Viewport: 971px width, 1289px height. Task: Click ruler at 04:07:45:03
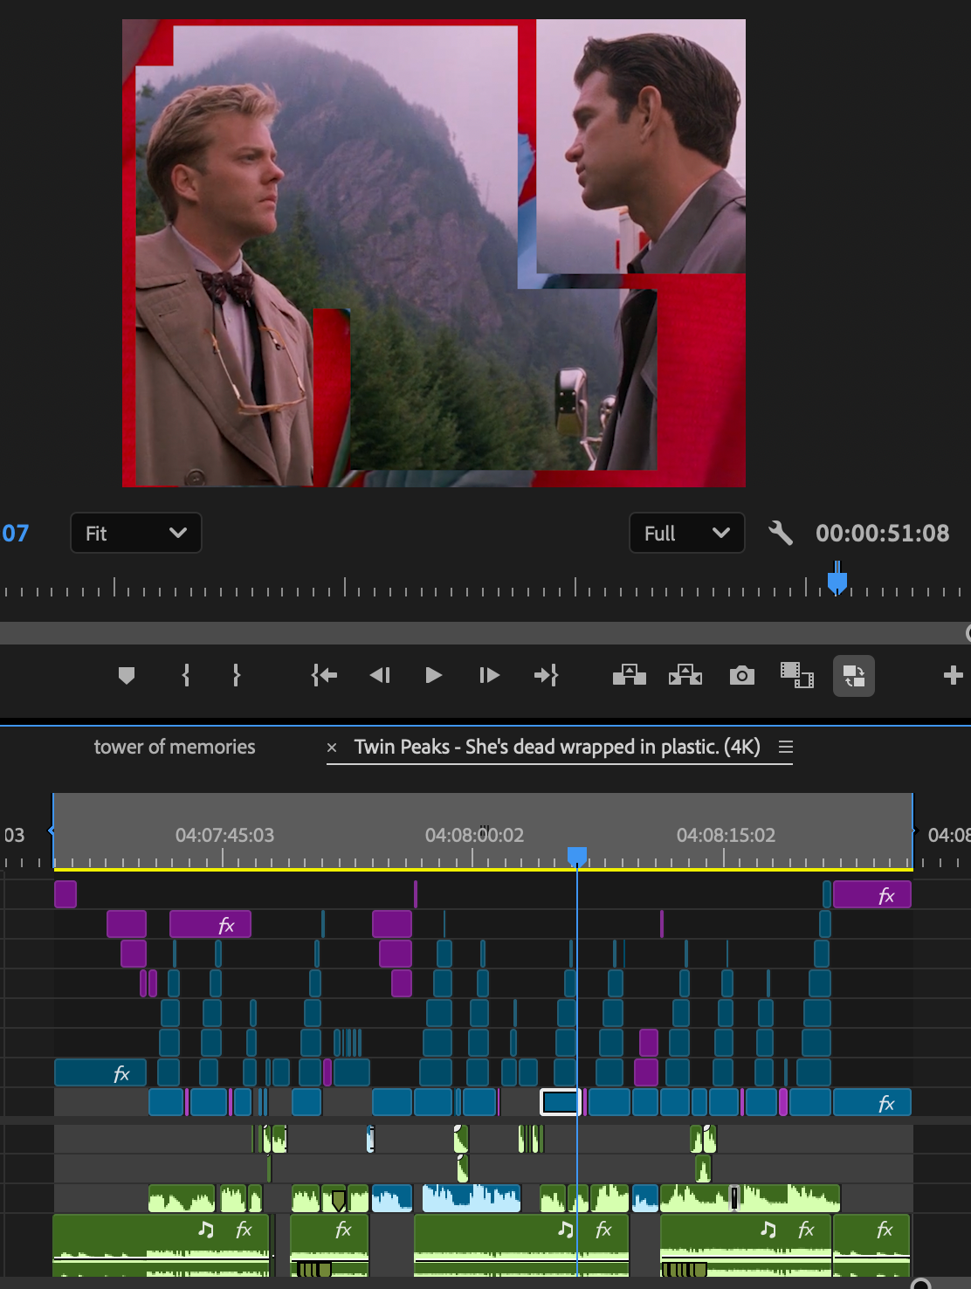point(224,835)
